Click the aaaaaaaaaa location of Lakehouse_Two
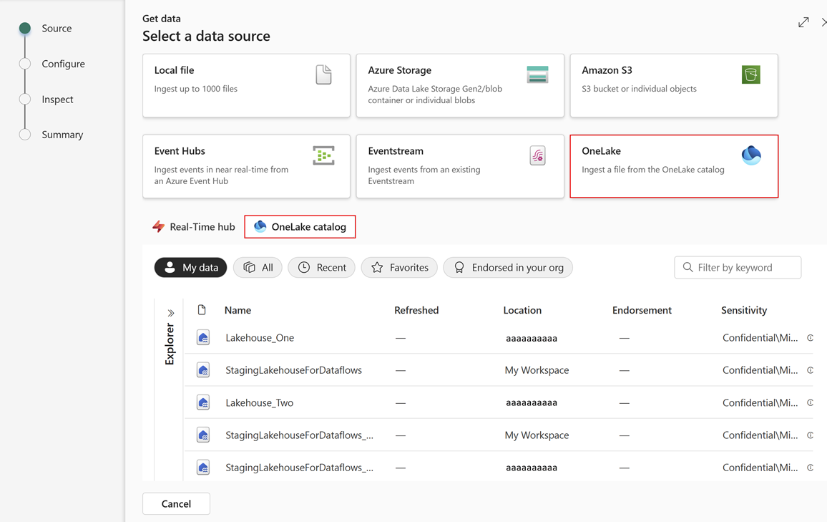Viewport: 827px width, 522px height. [x=531, y=402]
